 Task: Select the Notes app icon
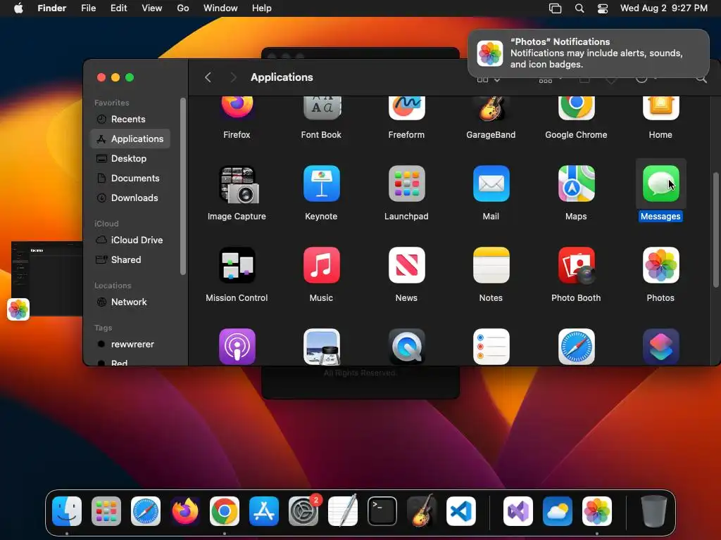[491, 265]
